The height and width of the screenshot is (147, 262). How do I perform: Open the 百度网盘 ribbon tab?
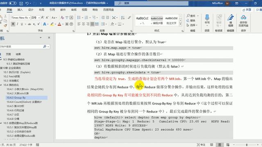tap(108, 10)
